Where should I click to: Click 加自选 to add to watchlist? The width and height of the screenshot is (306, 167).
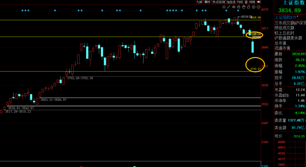click(x=231, y=2)
